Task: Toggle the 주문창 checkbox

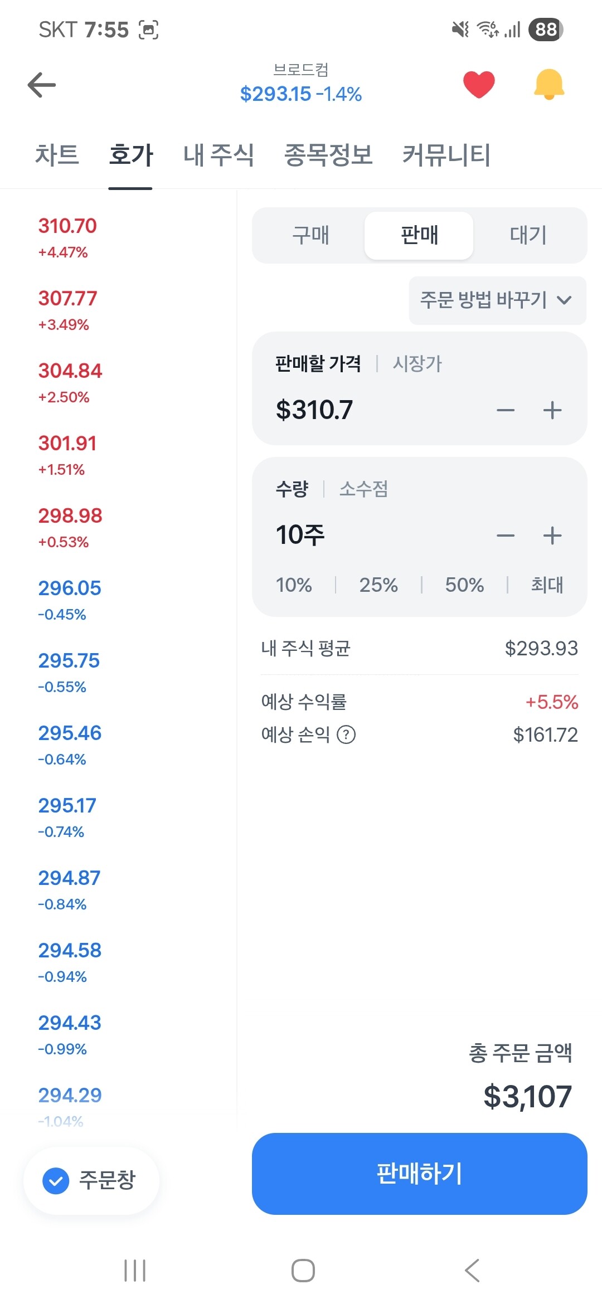Action: [x=56, y=1180]
